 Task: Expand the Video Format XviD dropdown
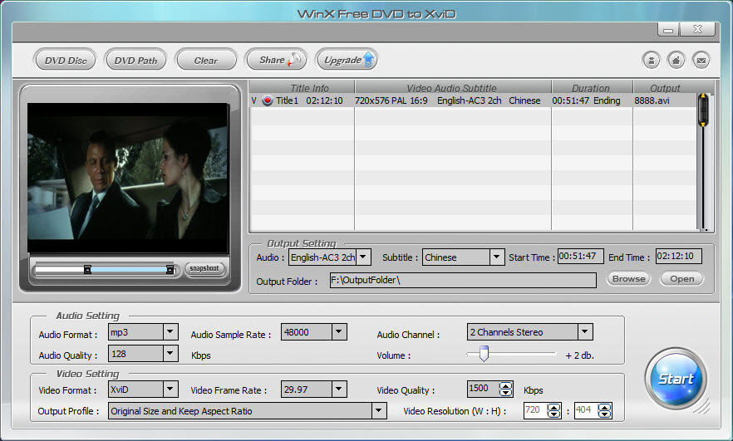[x=170, y=389]
